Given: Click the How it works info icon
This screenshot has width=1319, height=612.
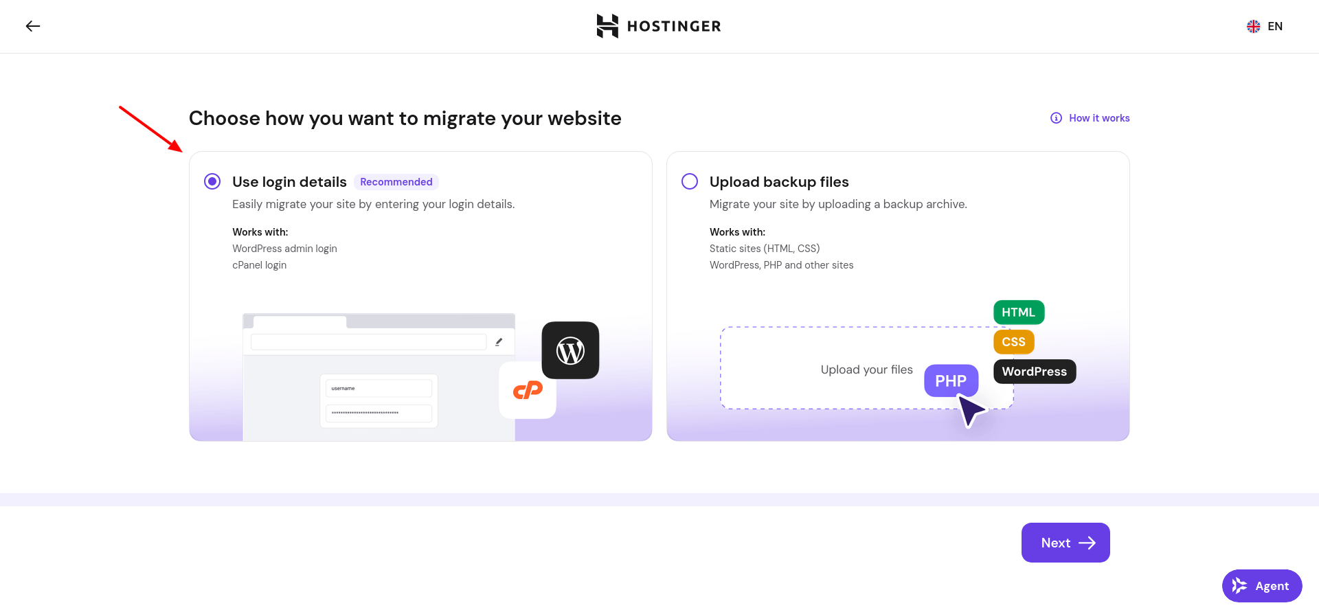Looking at the screenshot, I should point(1057,118).
